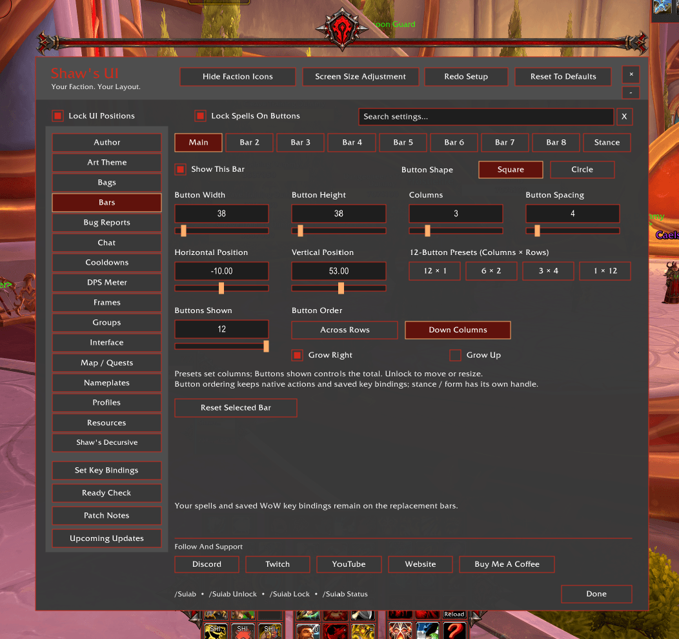679x639 pixels.
Task: Open the Cooldowns section
Action: 107,262
